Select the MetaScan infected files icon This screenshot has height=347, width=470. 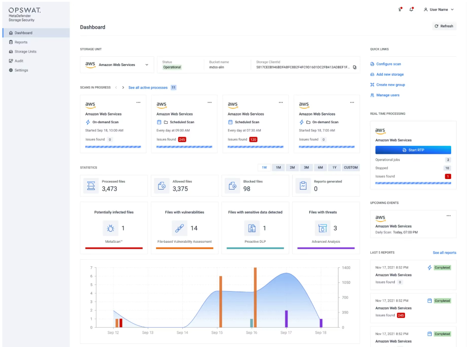110,227
